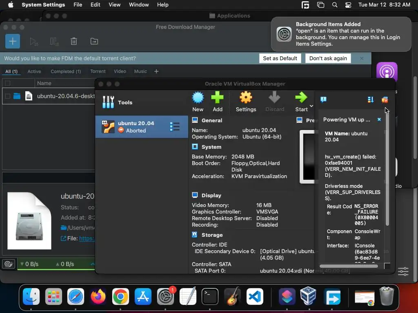This screenshot has width=418, height=313.
Task: Click FDM move to folder icon
Action: click(94, 41)
